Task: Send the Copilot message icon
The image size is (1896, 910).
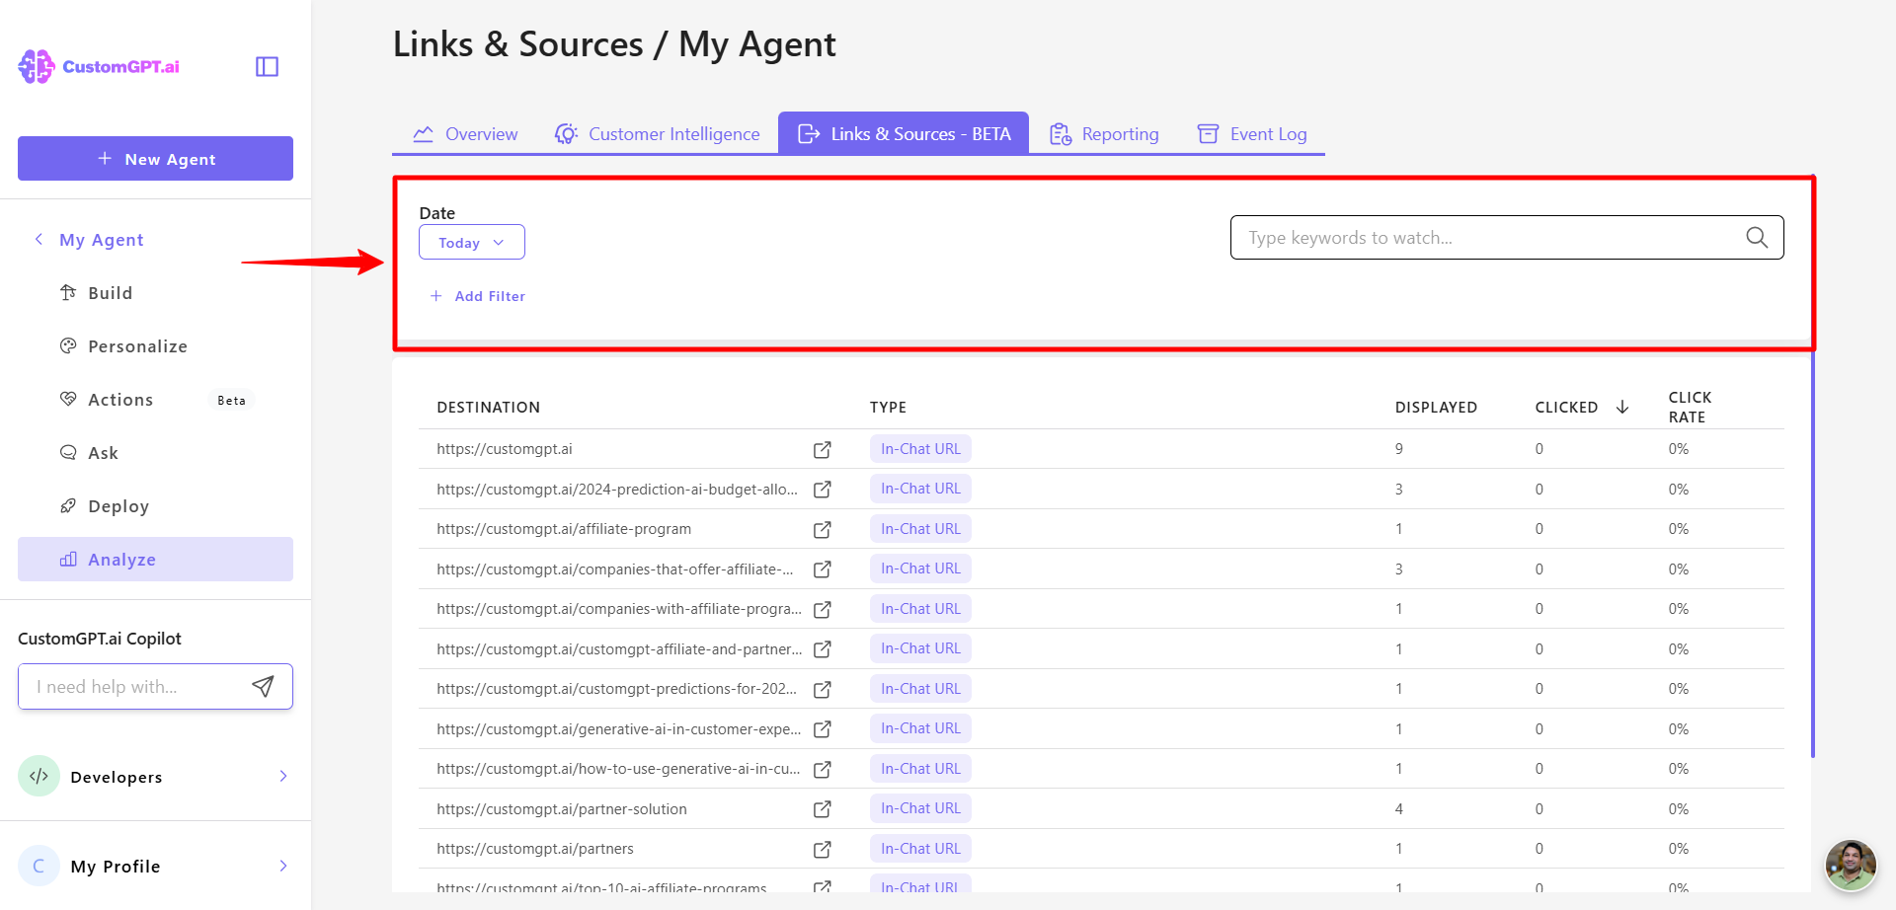Action: 263,687
